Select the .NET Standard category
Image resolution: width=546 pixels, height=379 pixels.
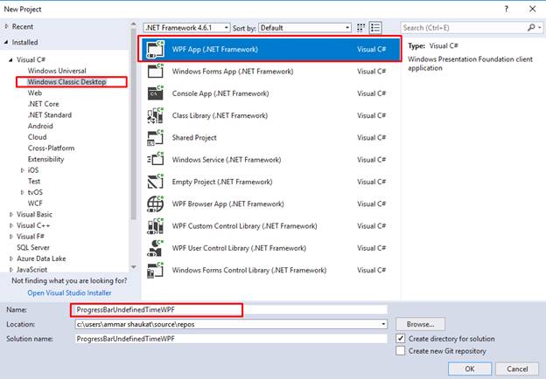[x=50, y=115]
